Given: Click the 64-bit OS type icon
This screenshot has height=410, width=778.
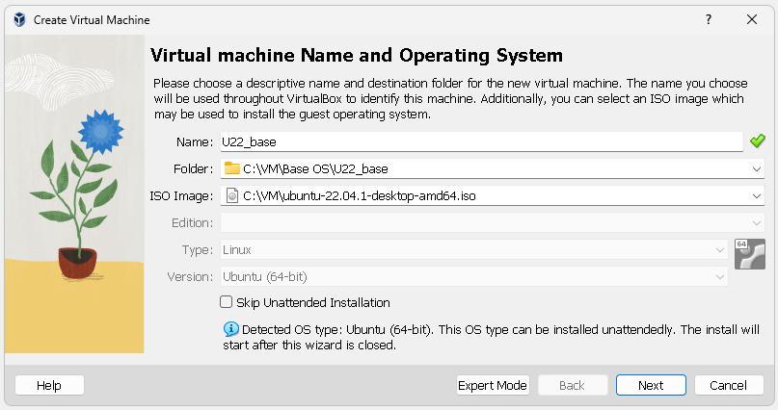Looking at the screenshot, I should pyautogui.click(x=750, y=254).
